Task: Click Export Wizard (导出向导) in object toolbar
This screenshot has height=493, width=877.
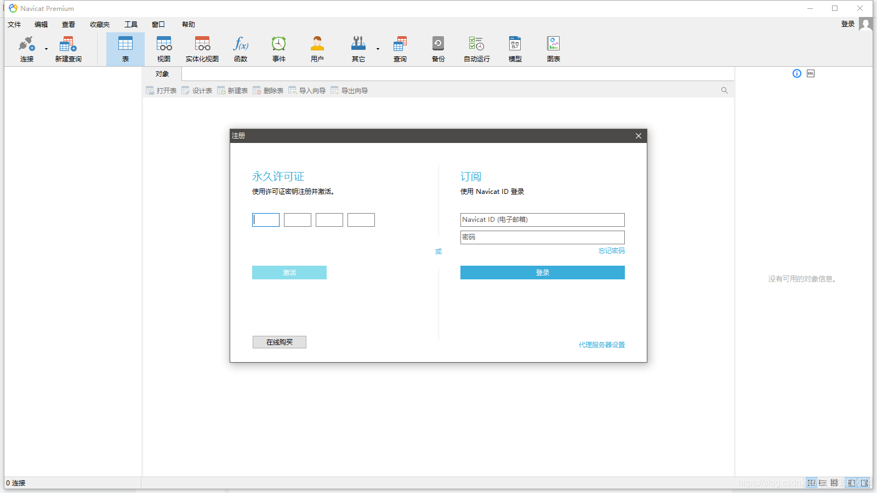Action: point(349,90)
